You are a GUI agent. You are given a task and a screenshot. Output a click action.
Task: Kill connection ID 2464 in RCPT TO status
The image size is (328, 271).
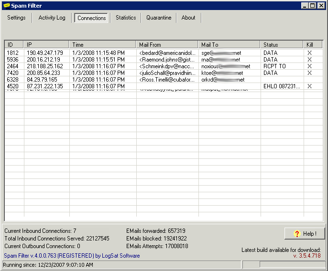[x=309, y=66]
